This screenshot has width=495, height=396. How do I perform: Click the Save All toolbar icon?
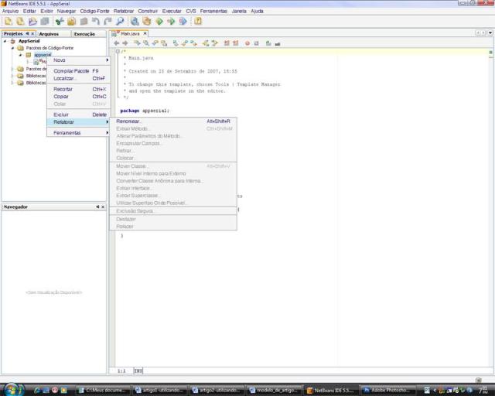(43, 22)
